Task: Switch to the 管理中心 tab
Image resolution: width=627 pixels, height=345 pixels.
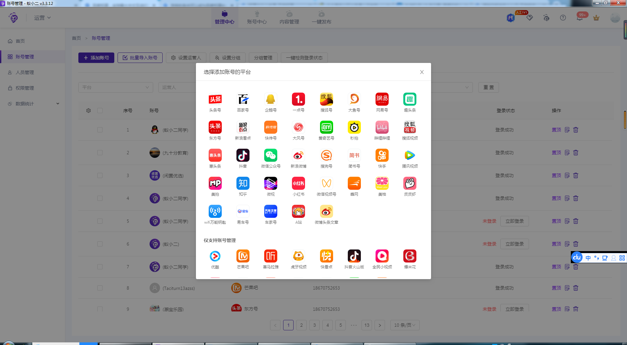Action: tap(224, 18)
